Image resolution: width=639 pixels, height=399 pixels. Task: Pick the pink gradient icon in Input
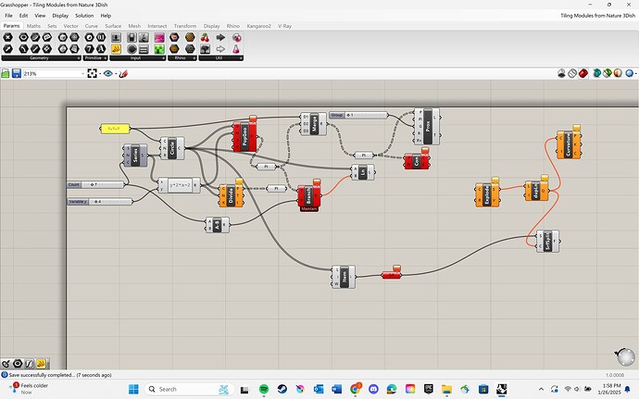coord(159,38)
